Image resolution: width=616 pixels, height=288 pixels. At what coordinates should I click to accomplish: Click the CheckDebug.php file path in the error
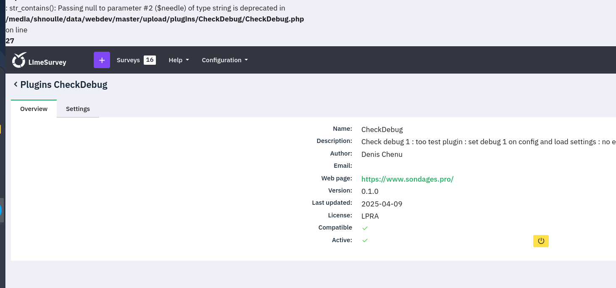tap(155, 19)
